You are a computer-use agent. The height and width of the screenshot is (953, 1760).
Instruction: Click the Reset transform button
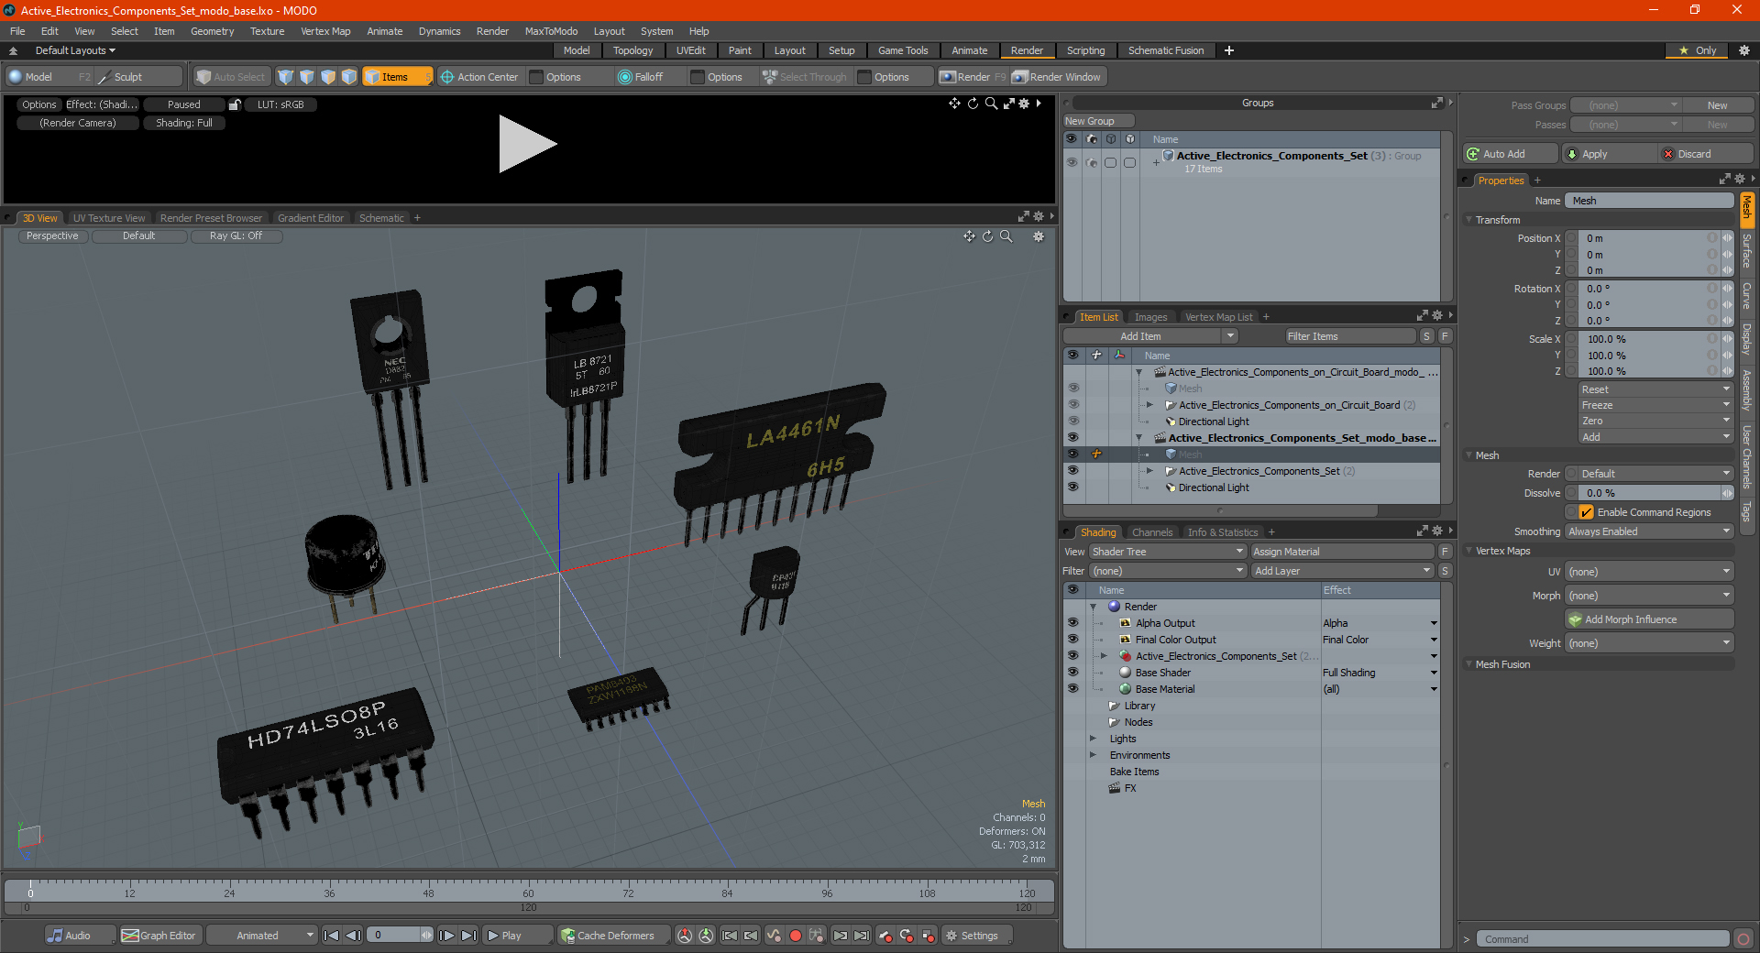[1655, 389]
